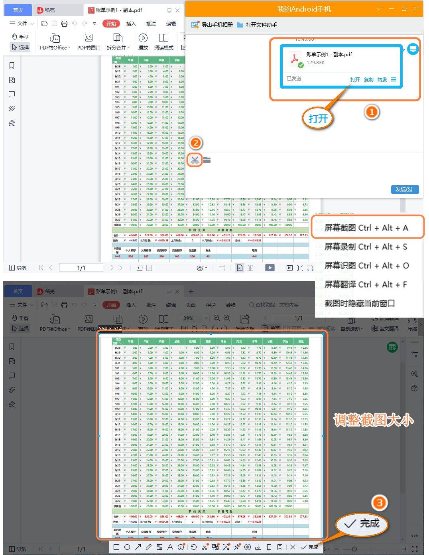The width and height of the screenshot is (429, 555).
Task: Choose 屏幕录制 Ctrl + Alt + S
Action: click(x=366, y=247)
